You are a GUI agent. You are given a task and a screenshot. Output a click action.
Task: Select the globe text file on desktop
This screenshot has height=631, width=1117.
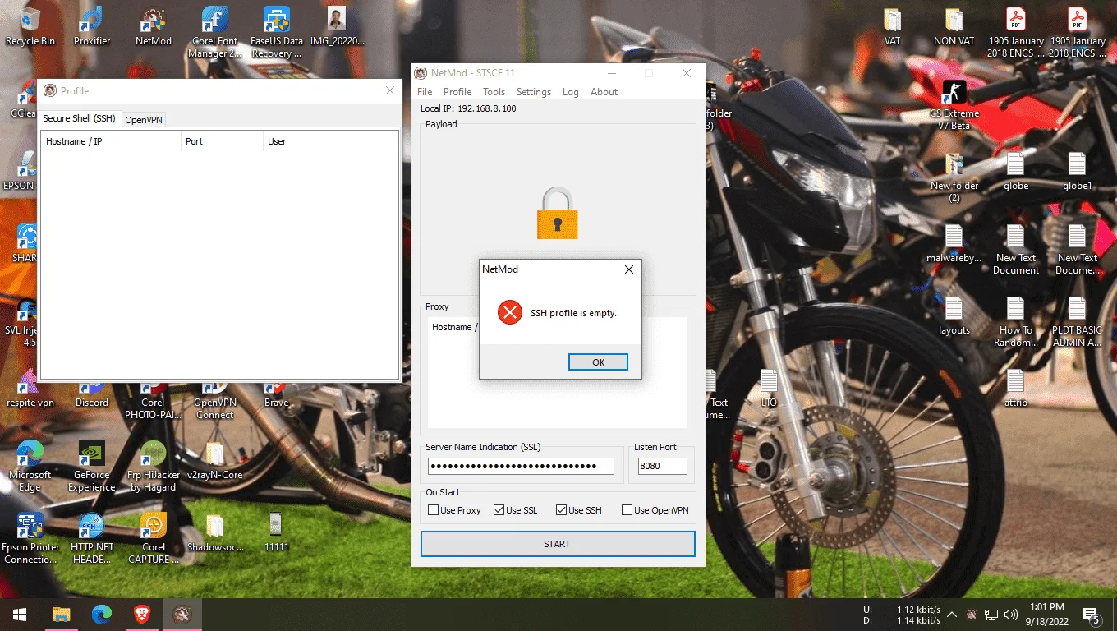point(1016,171)
